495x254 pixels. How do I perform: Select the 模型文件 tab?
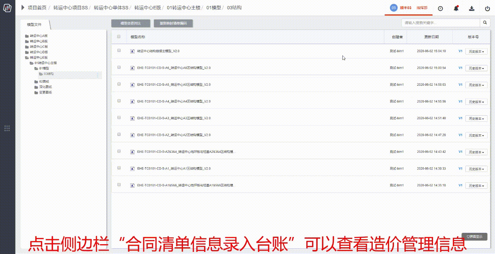pos(34,25)
